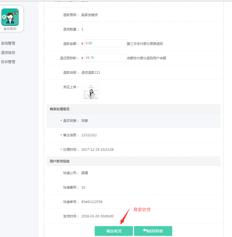Screen dimensions: 232x237
Task: Click the 售后服务 label under the icon
Action: click(x=10, y=29)
